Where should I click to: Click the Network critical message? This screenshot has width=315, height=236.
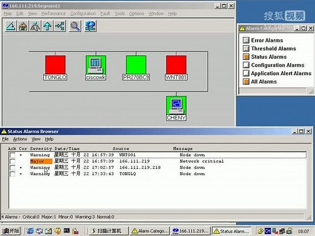click(x=202, y=161)
